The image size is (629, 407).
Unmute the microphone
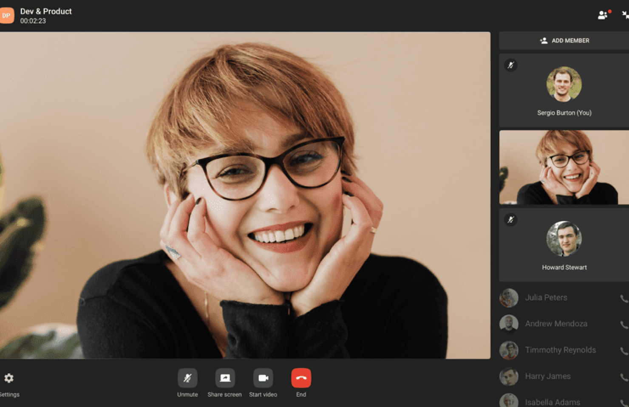coord(187,378)
